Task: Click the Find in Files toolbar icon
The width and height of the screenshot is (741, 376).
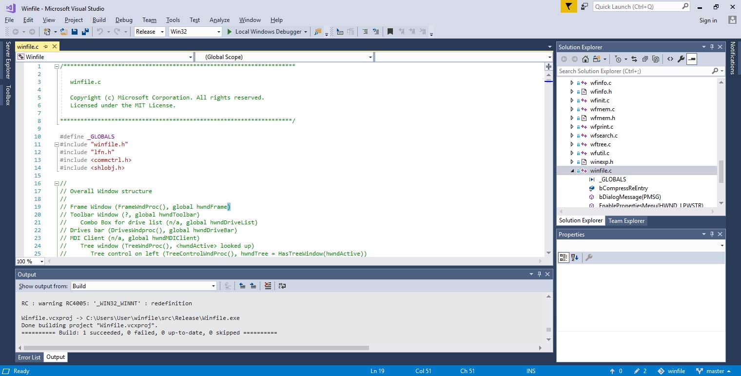Action: click(318, 31)
